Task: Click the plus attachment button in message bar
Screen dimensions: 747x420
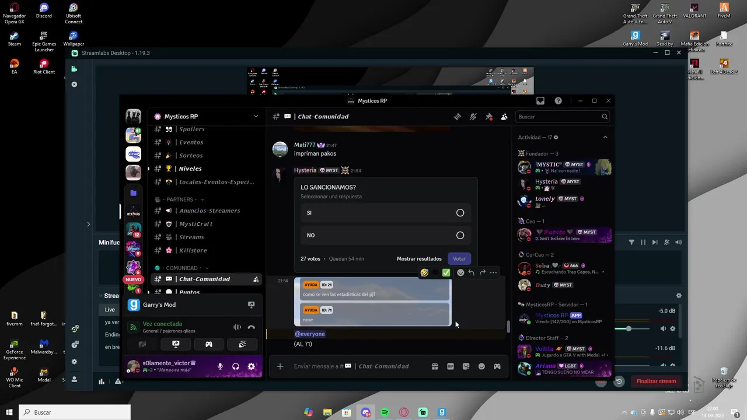Action: (x=280, y=366)
